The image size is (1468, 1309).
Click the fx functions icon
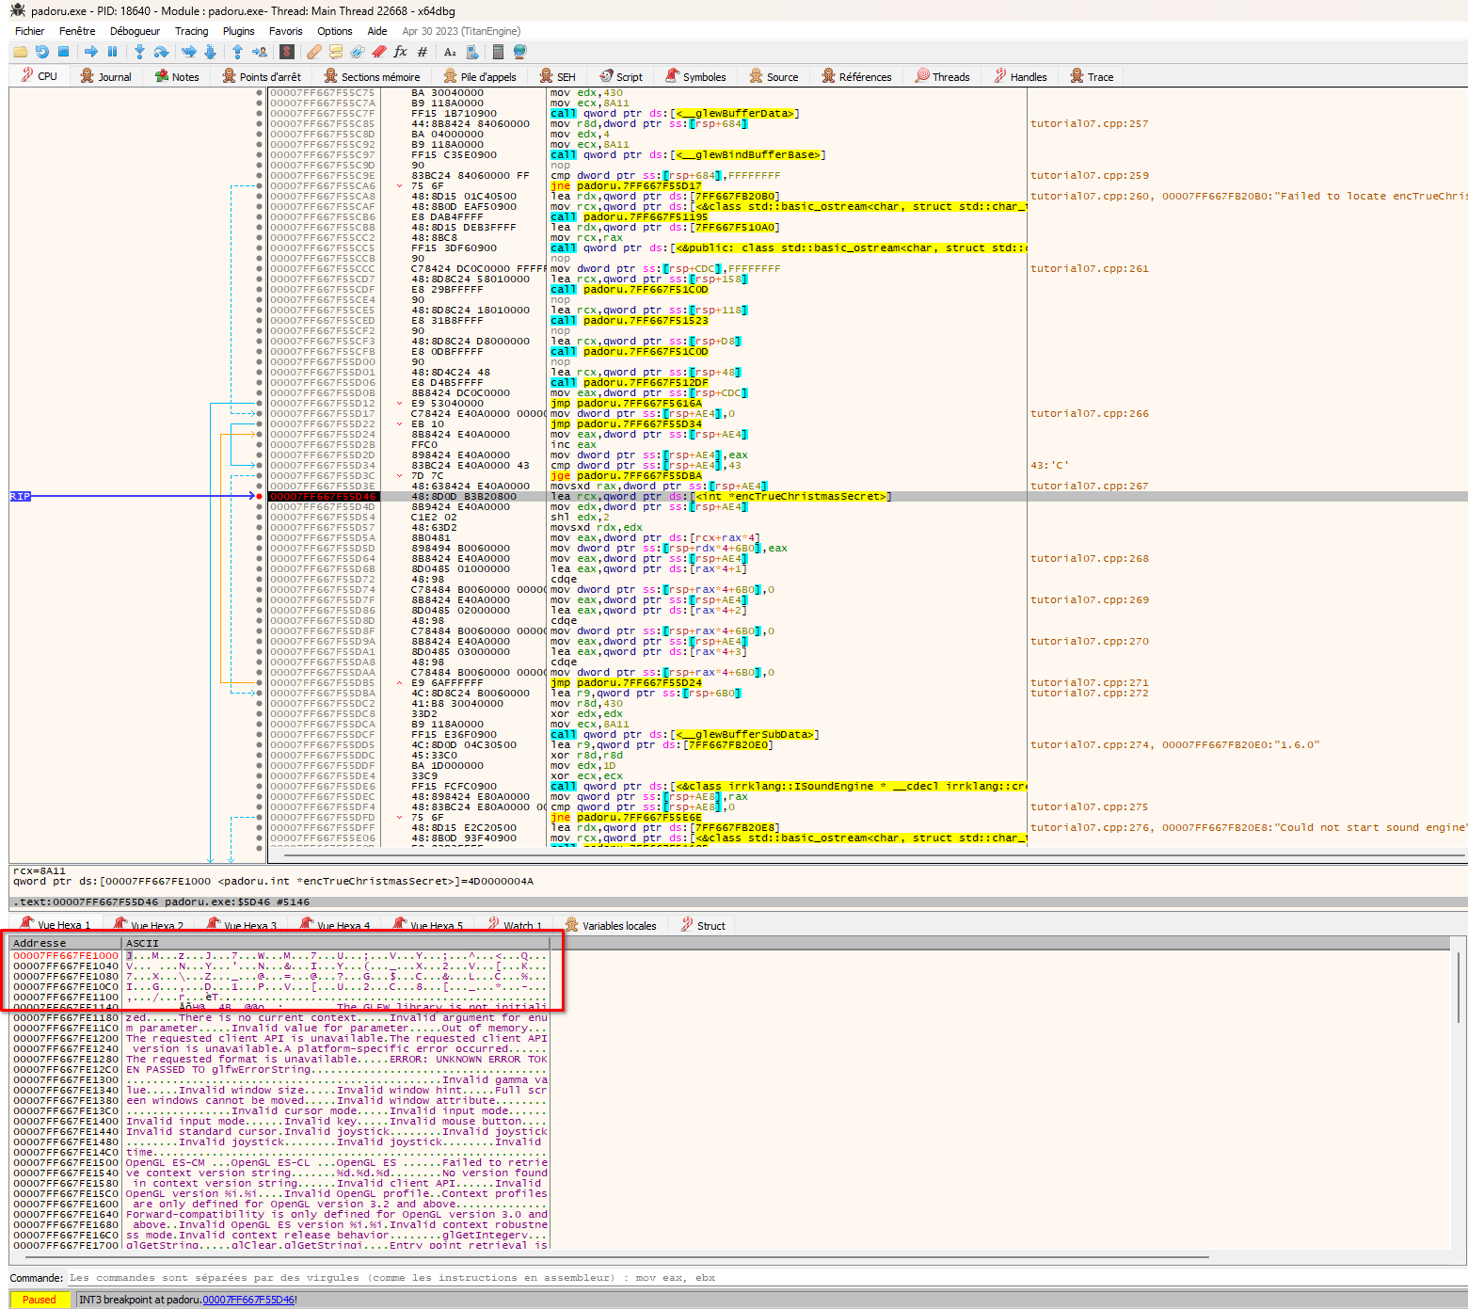[x=400, y=52]
